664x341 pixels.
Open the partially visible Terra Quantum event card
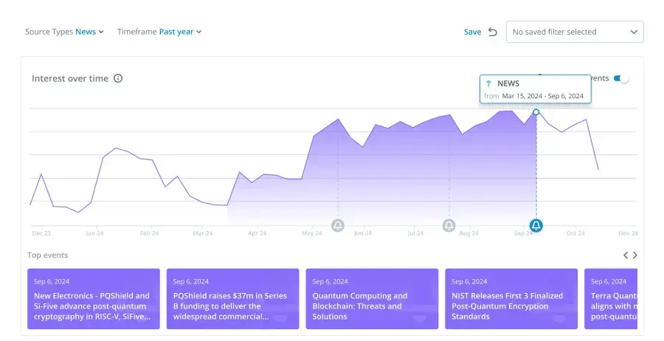pos(611,299)
